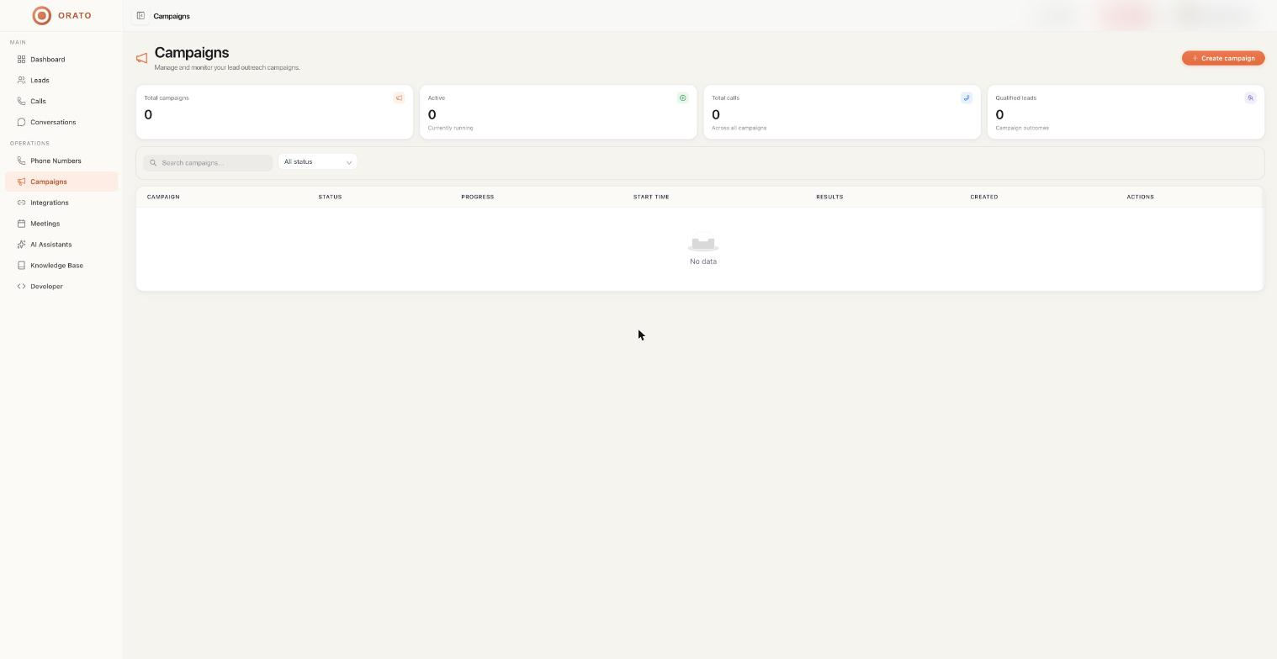Click the 'Campaign outcomes' text
The image size is (1277, 659).
[1022, 128]
